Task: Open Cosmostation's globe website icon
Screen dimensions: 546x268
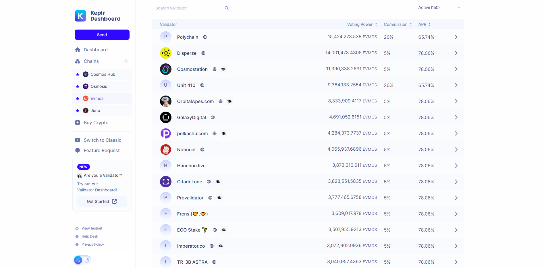Action: point(215,69)
